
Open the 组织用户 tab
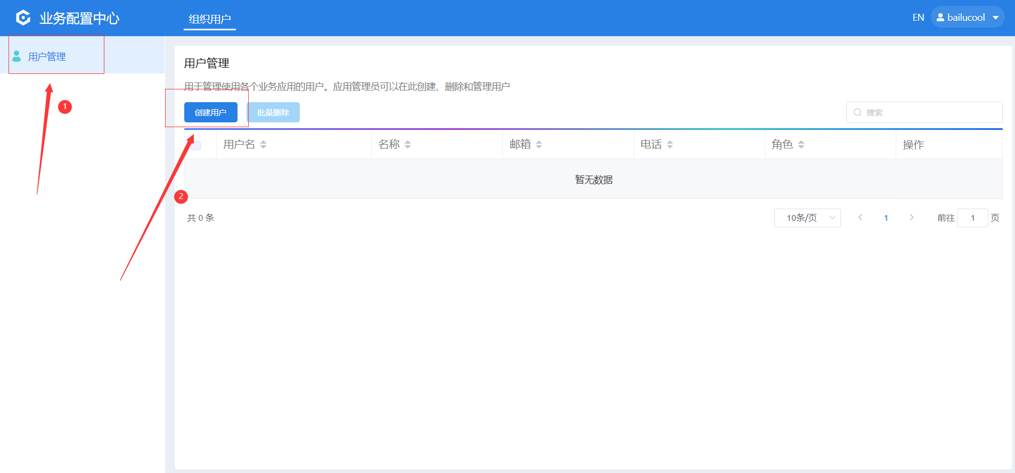[210, 19]
